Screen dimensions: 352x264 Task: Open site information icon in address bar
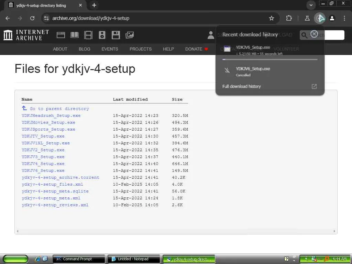coord(46,18)
